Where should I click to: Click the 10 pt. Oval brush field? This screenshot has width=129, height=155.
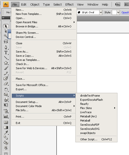88,12
